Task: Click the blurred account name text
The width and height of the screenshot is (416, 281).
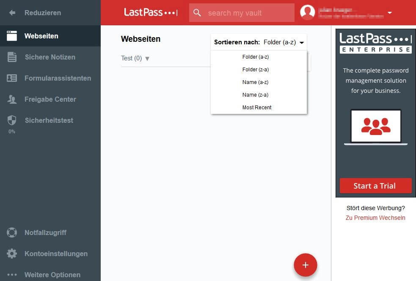Action: coord(351,13)
